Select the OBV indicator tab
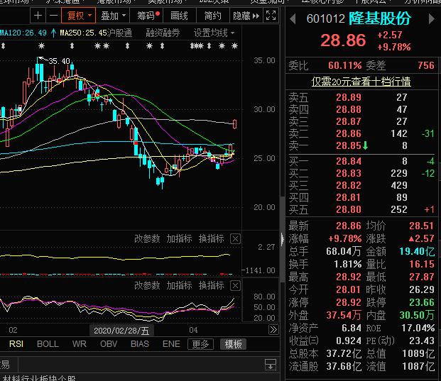 click(109, 344)
